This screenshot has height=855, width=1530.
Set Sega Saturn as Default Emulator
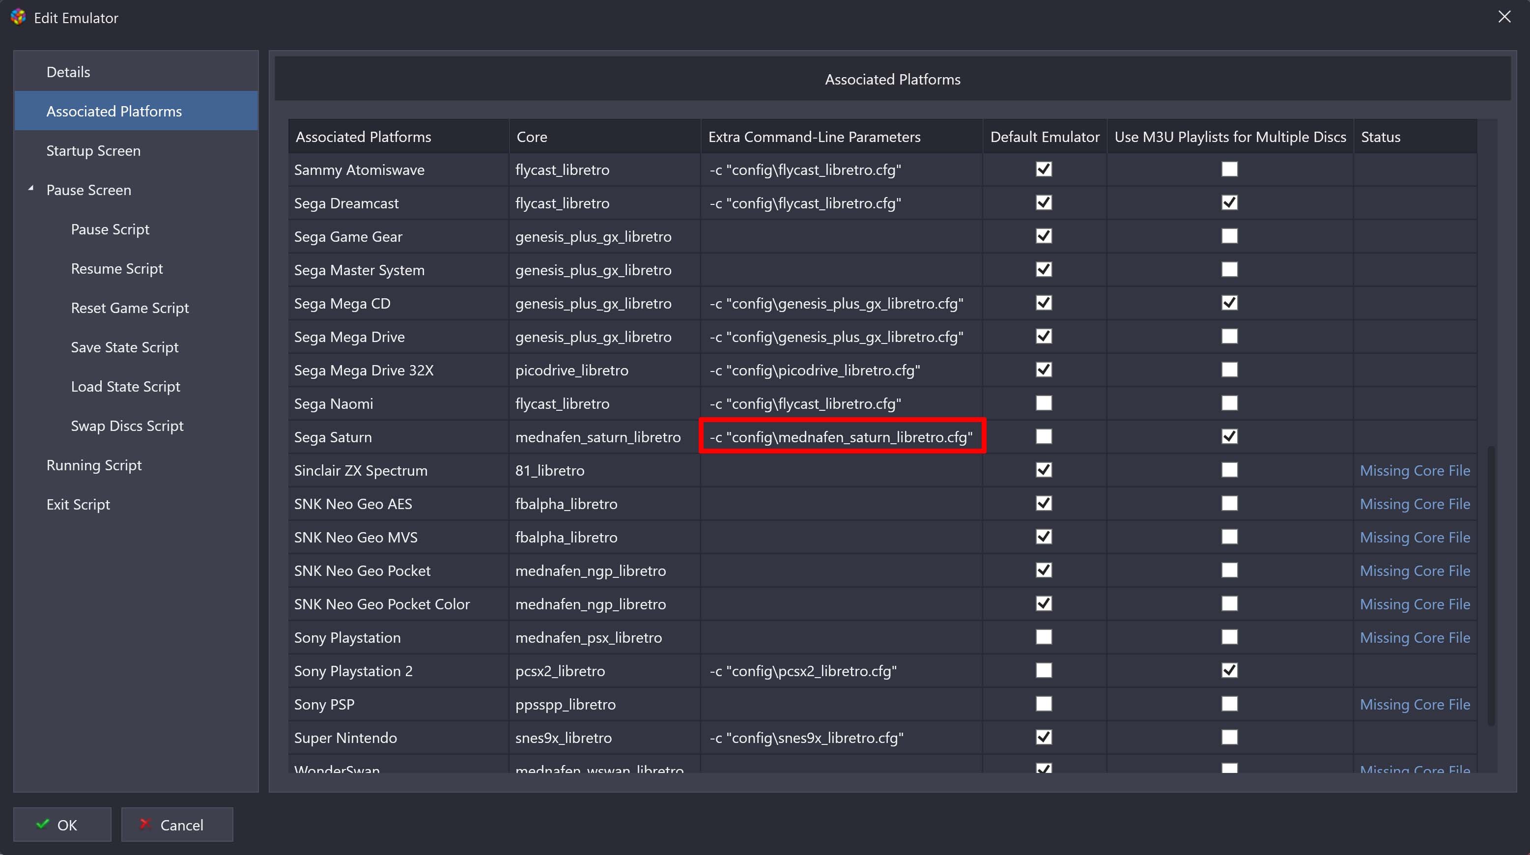tap(1044, 437)
